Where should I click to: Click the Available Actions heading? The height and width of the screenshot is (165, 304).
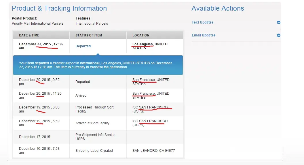pyautogui.click(x=218, y=9)
